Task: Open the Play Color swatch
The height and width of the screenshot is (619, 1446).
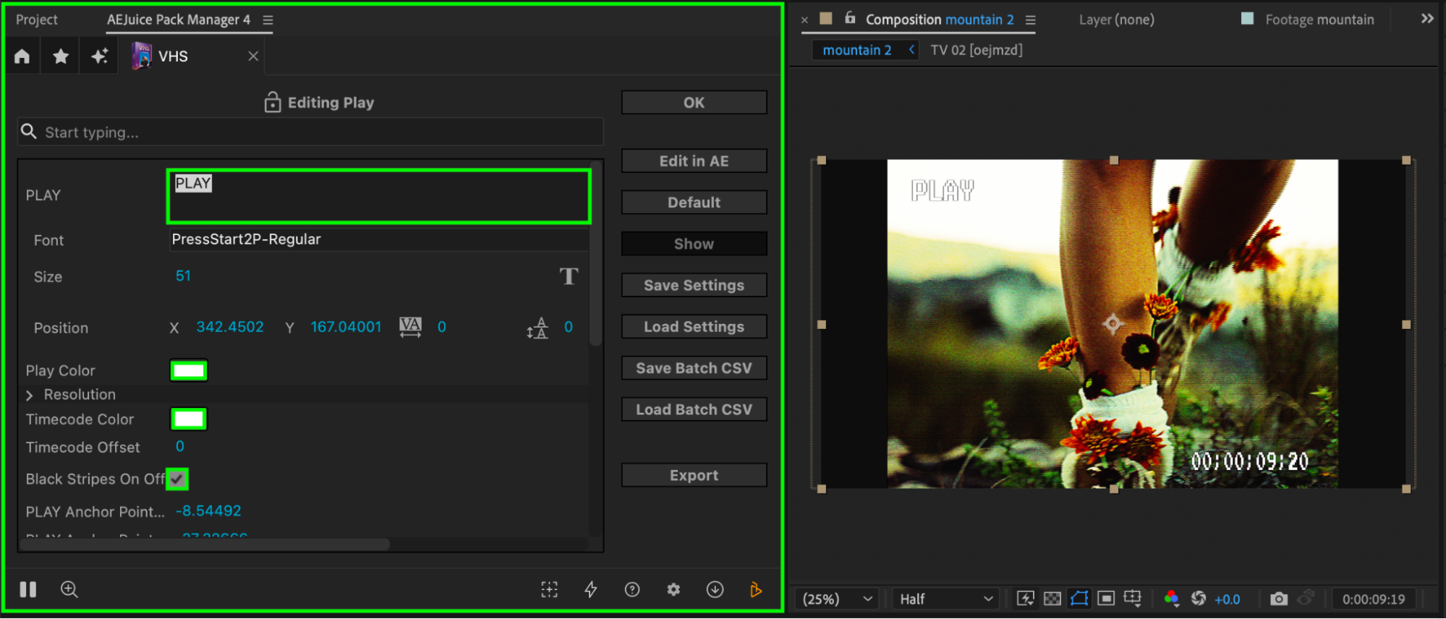Action: click(189, 370)
